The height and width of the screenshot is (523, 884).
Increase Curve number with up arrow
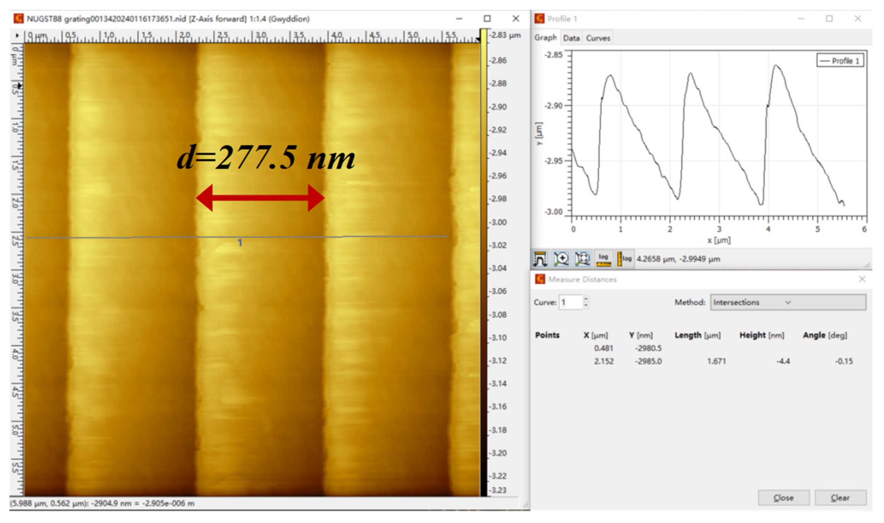(585, 299)
